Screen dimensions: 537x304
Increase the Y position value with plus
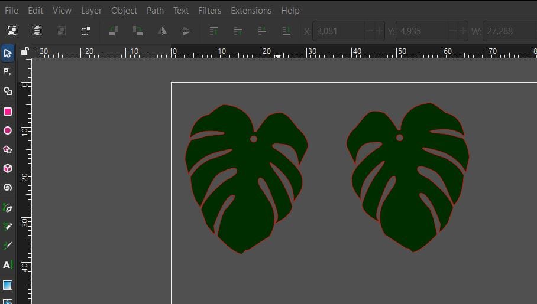point(462,31)
